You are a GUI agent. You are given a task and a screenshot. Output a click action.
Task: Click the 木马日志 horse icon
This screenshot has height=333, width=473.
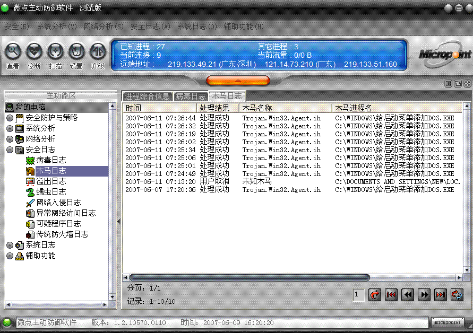30,171
